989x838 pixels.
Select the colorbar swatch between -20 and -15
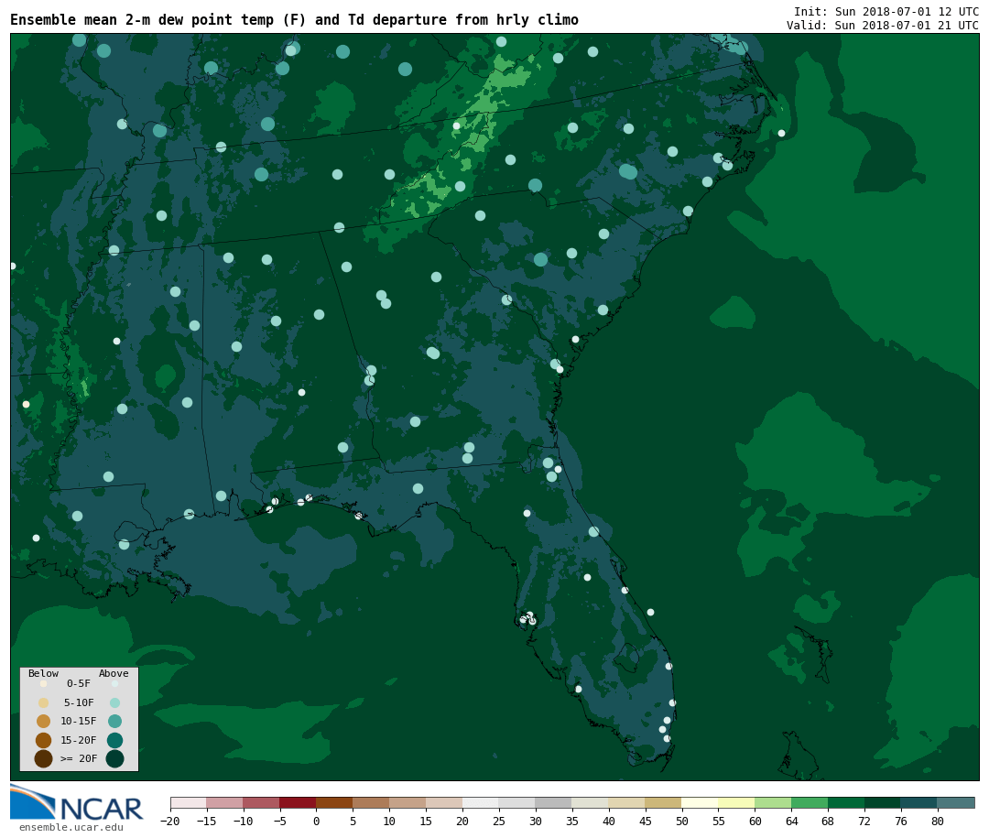pos(189,802)
